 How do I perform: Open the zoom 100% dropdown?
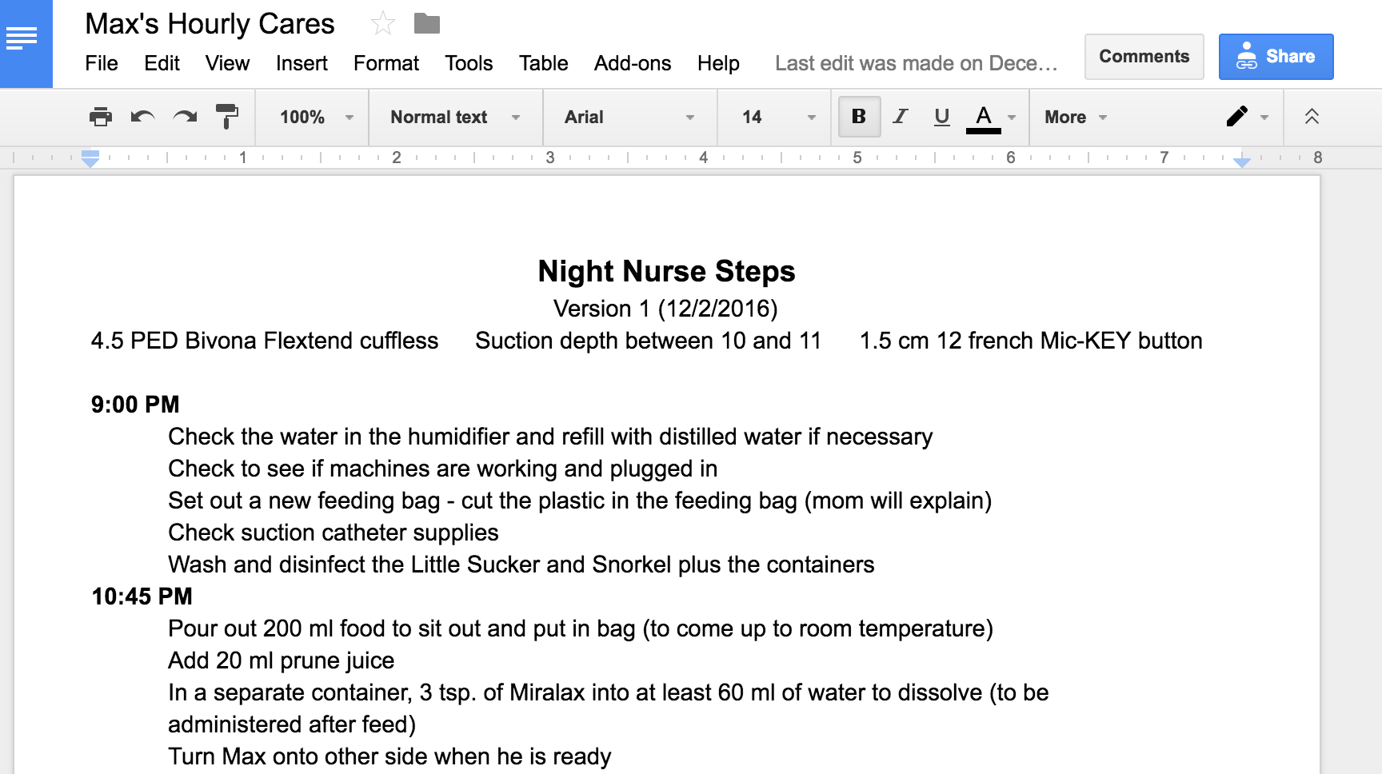pyautogui.click(x=316, y=117)
